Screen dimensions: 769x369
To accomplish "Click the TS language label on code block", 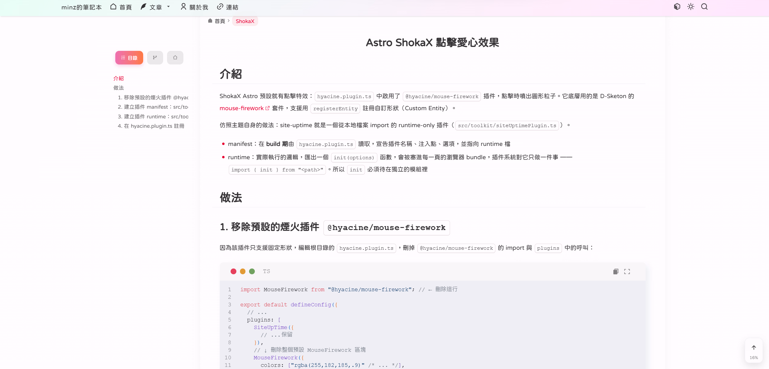I will click(266, 271).
